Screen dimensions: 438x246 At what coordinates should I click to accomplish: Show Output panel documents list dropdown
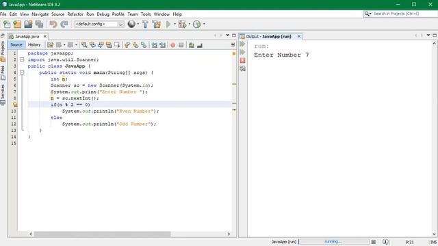point(428,36)
